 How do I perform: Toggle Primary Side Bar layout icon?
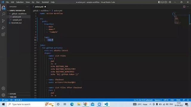pos(159,2)
